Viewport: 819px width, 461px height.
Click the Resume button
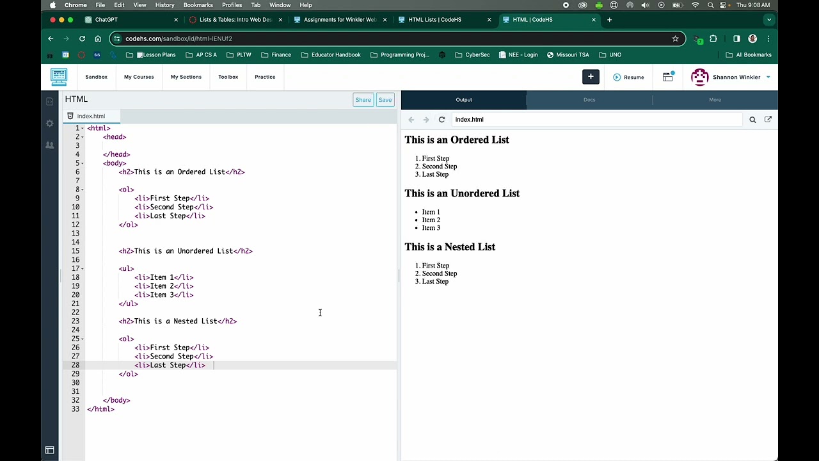coord(628,77)
